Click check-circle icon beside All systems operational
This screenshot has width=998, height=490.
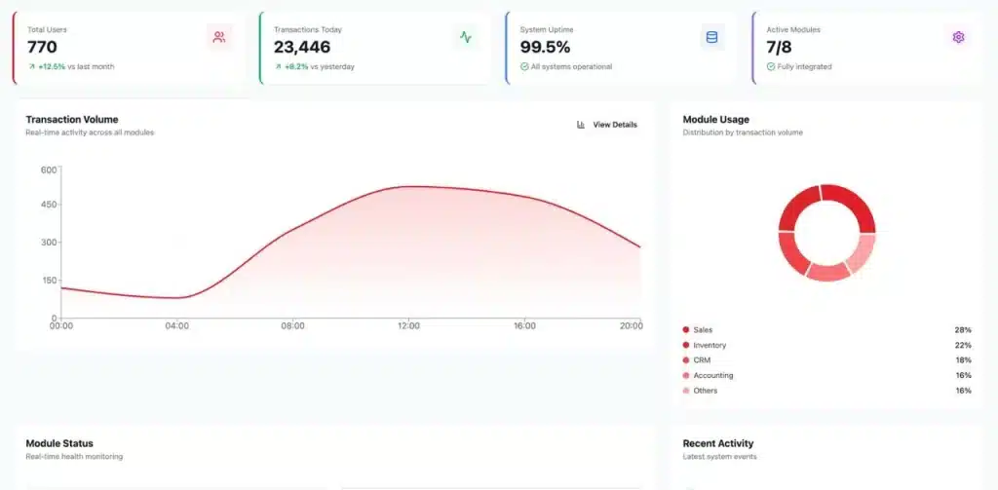click(523, 66)
